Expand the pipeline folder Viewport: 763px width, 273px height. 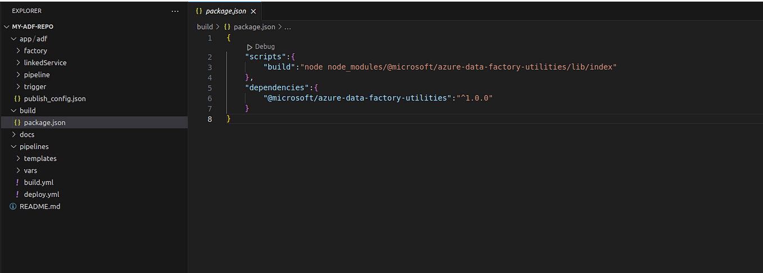(19, 75)
